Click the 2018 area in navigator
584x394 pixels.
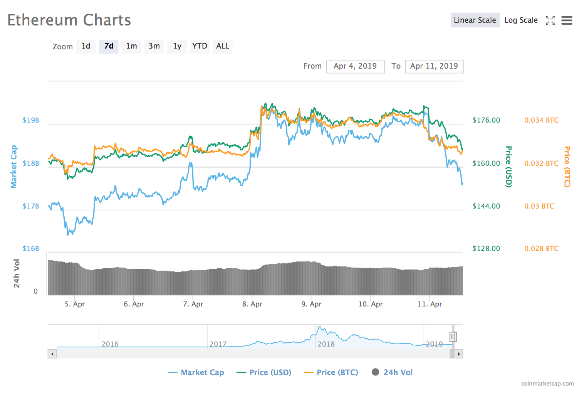(x=326, y=344)
